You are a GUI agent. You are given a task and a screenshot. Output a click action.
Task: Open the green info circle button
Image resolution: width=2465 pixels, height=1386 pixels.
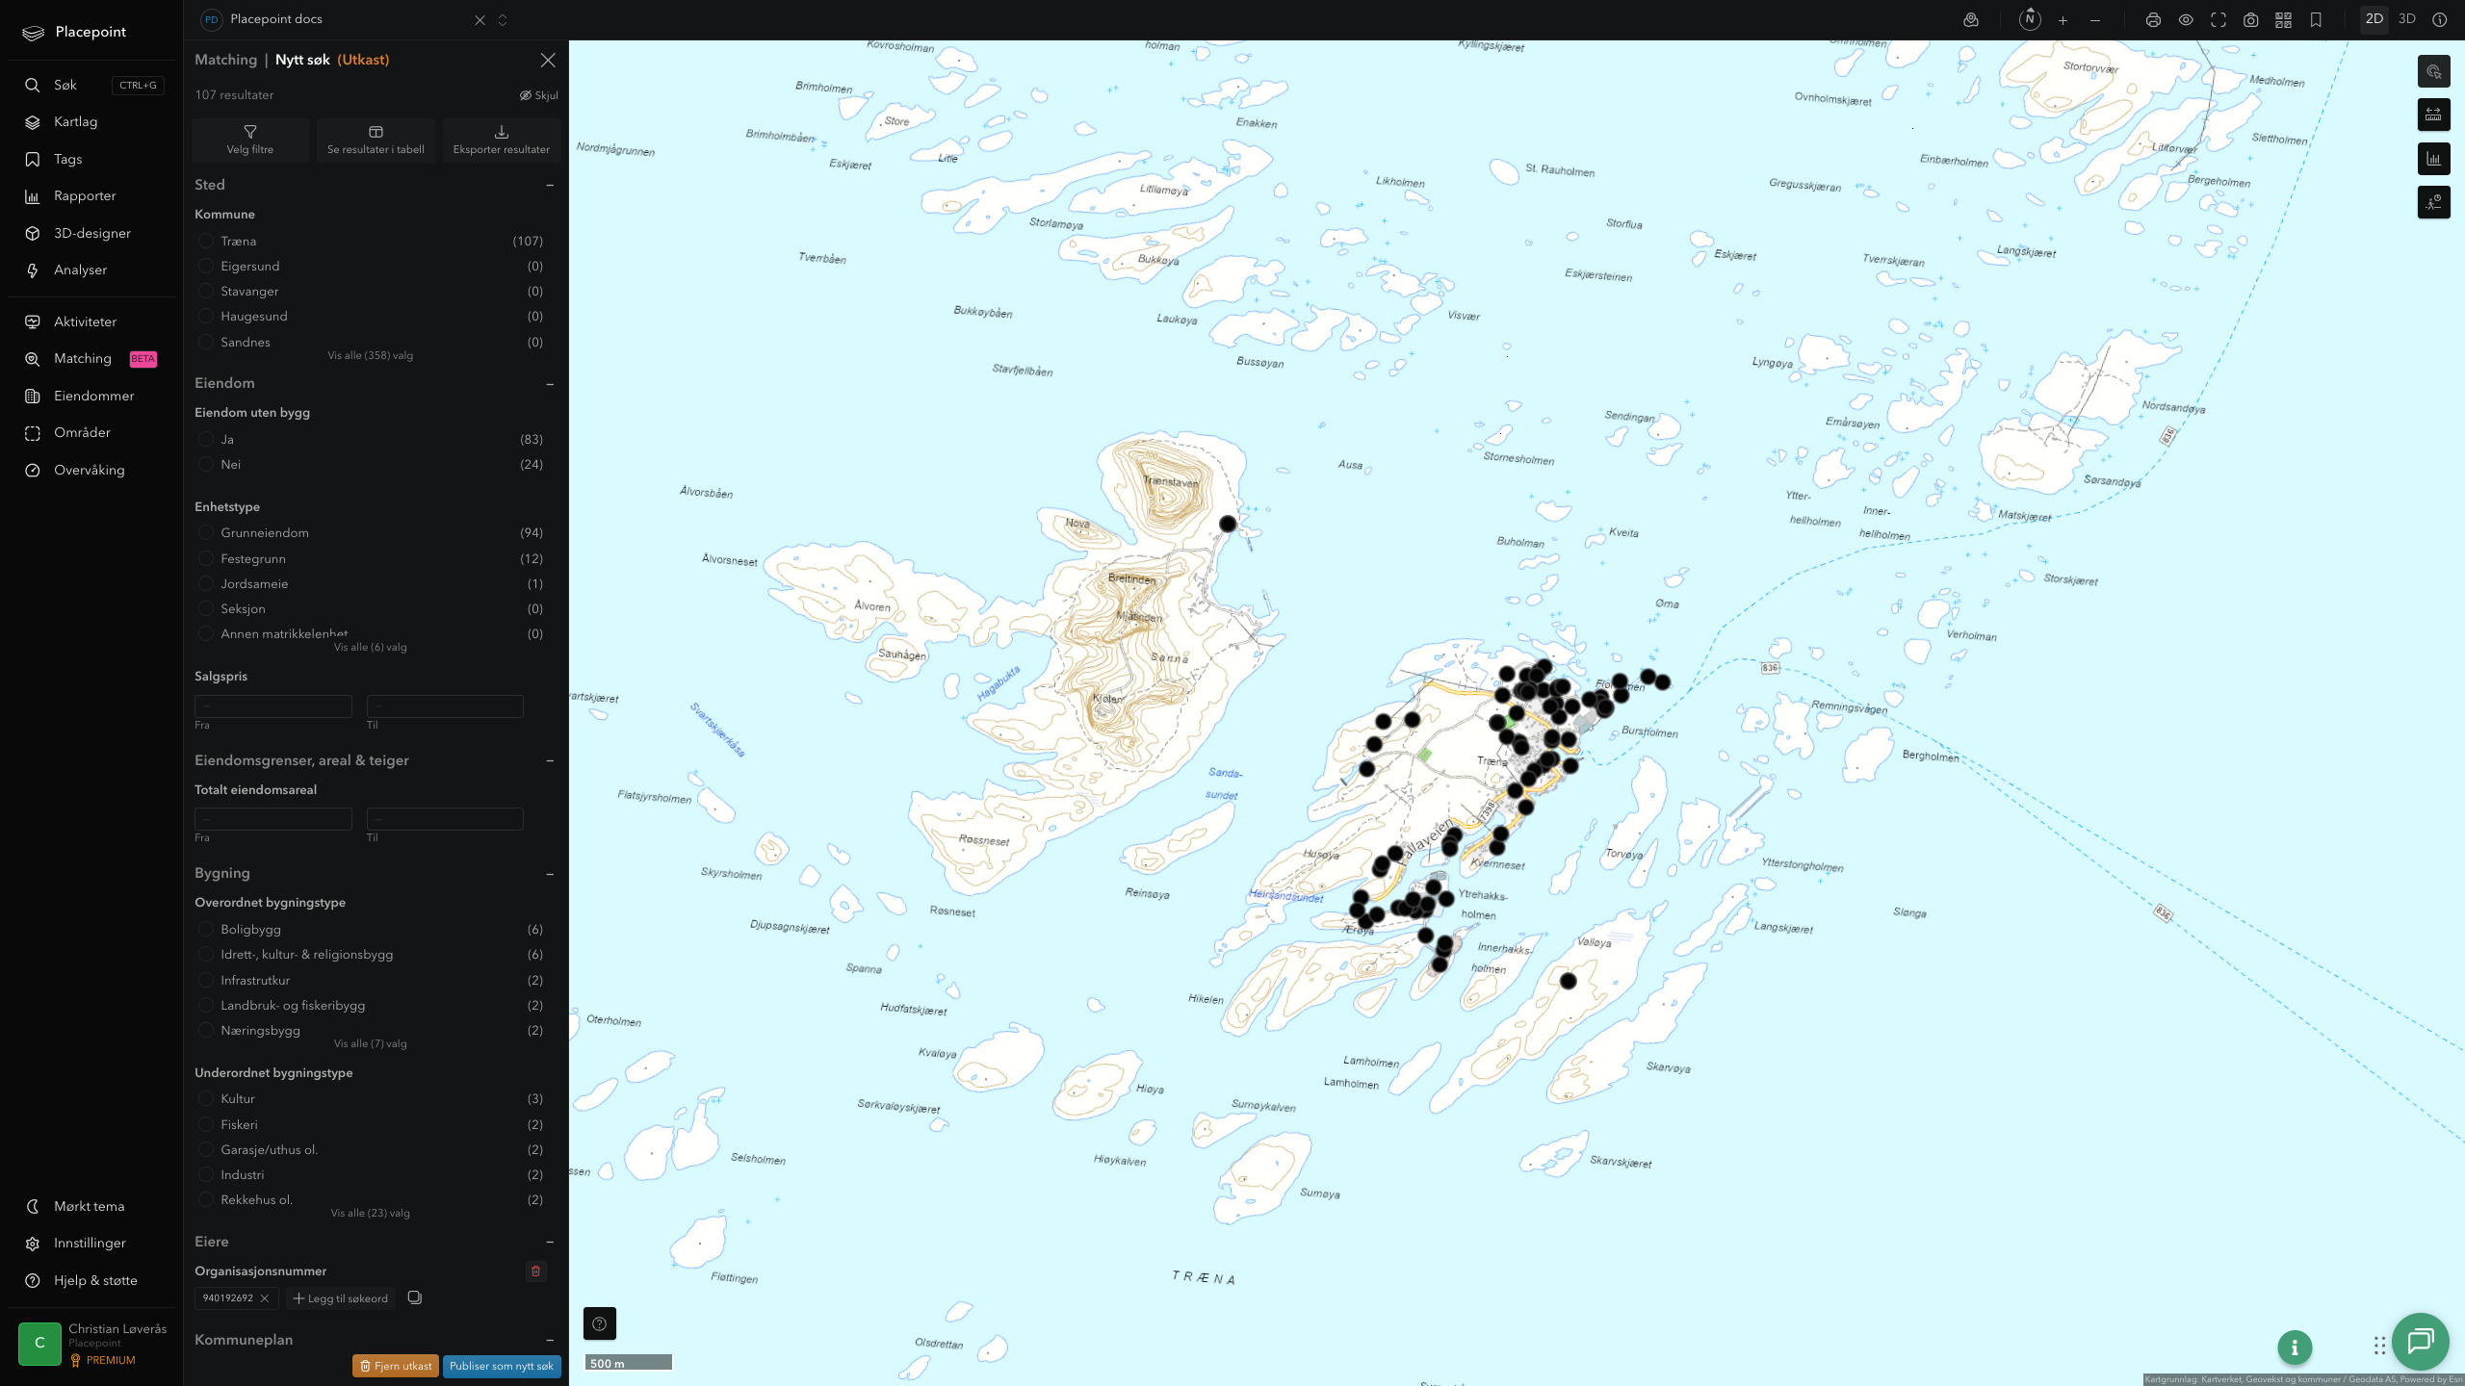(2295, 1347)
